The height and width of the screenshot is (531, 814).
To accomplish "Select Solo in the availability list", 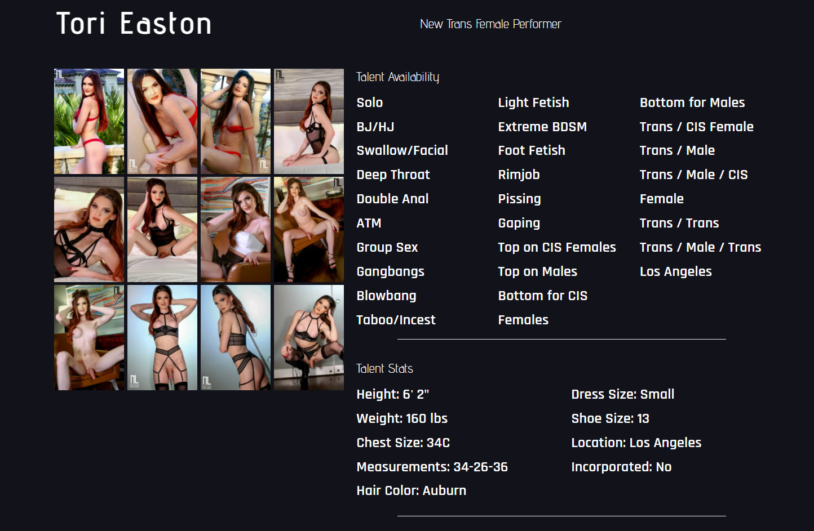I will point(369,102).
